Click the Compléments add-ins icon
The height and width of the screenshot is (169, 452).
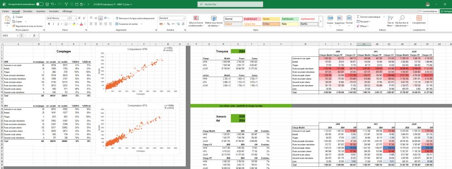pyautogui.click(x=419, y=18)
